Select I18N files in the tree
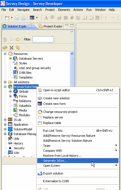This screenshot has width=121, height=190. point(25,73)
